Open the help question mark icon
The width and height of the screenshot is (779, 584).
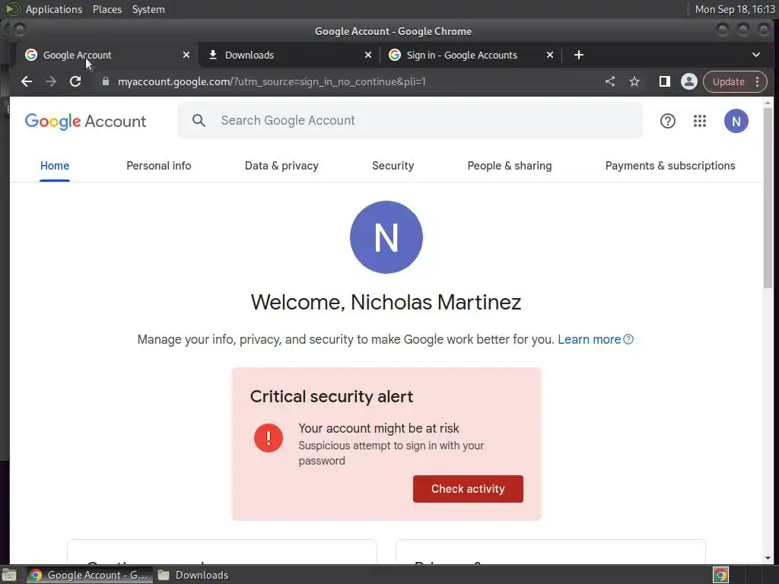pos(668,121)
